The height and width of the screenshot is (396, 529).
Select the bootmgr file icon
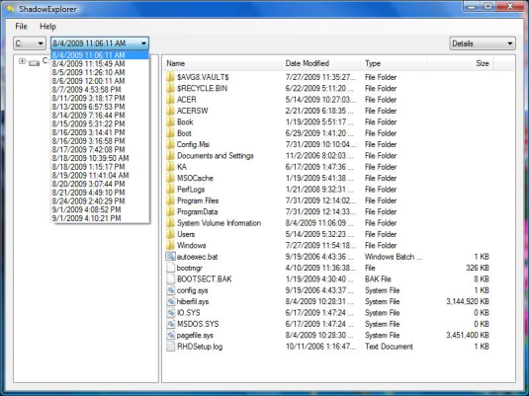(170, 268)
